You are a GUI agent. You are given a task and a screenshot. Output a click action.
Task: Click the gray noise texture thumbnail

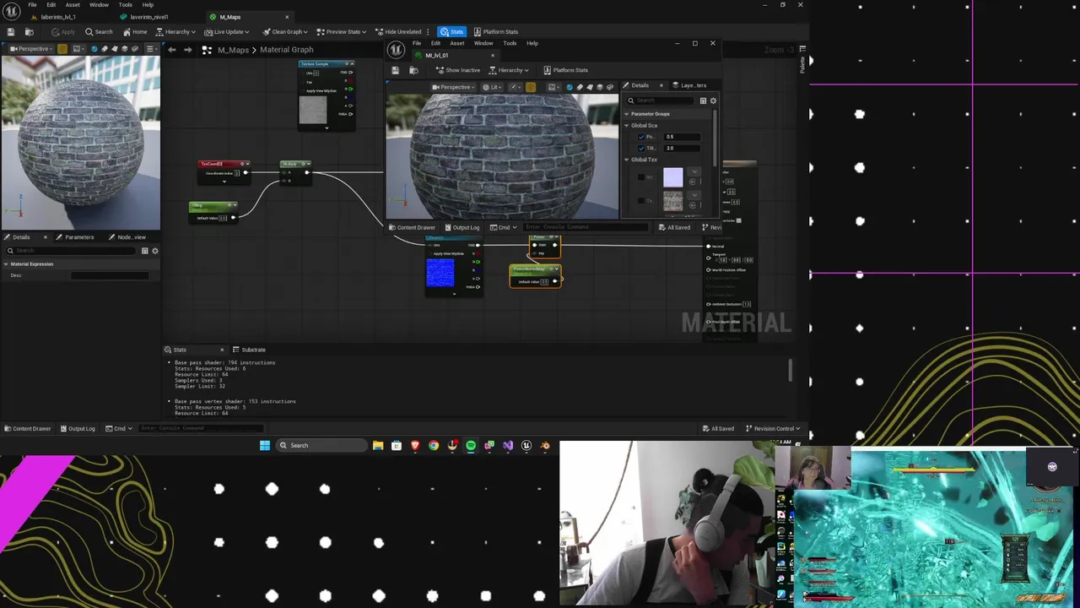(x=672, y=201)
